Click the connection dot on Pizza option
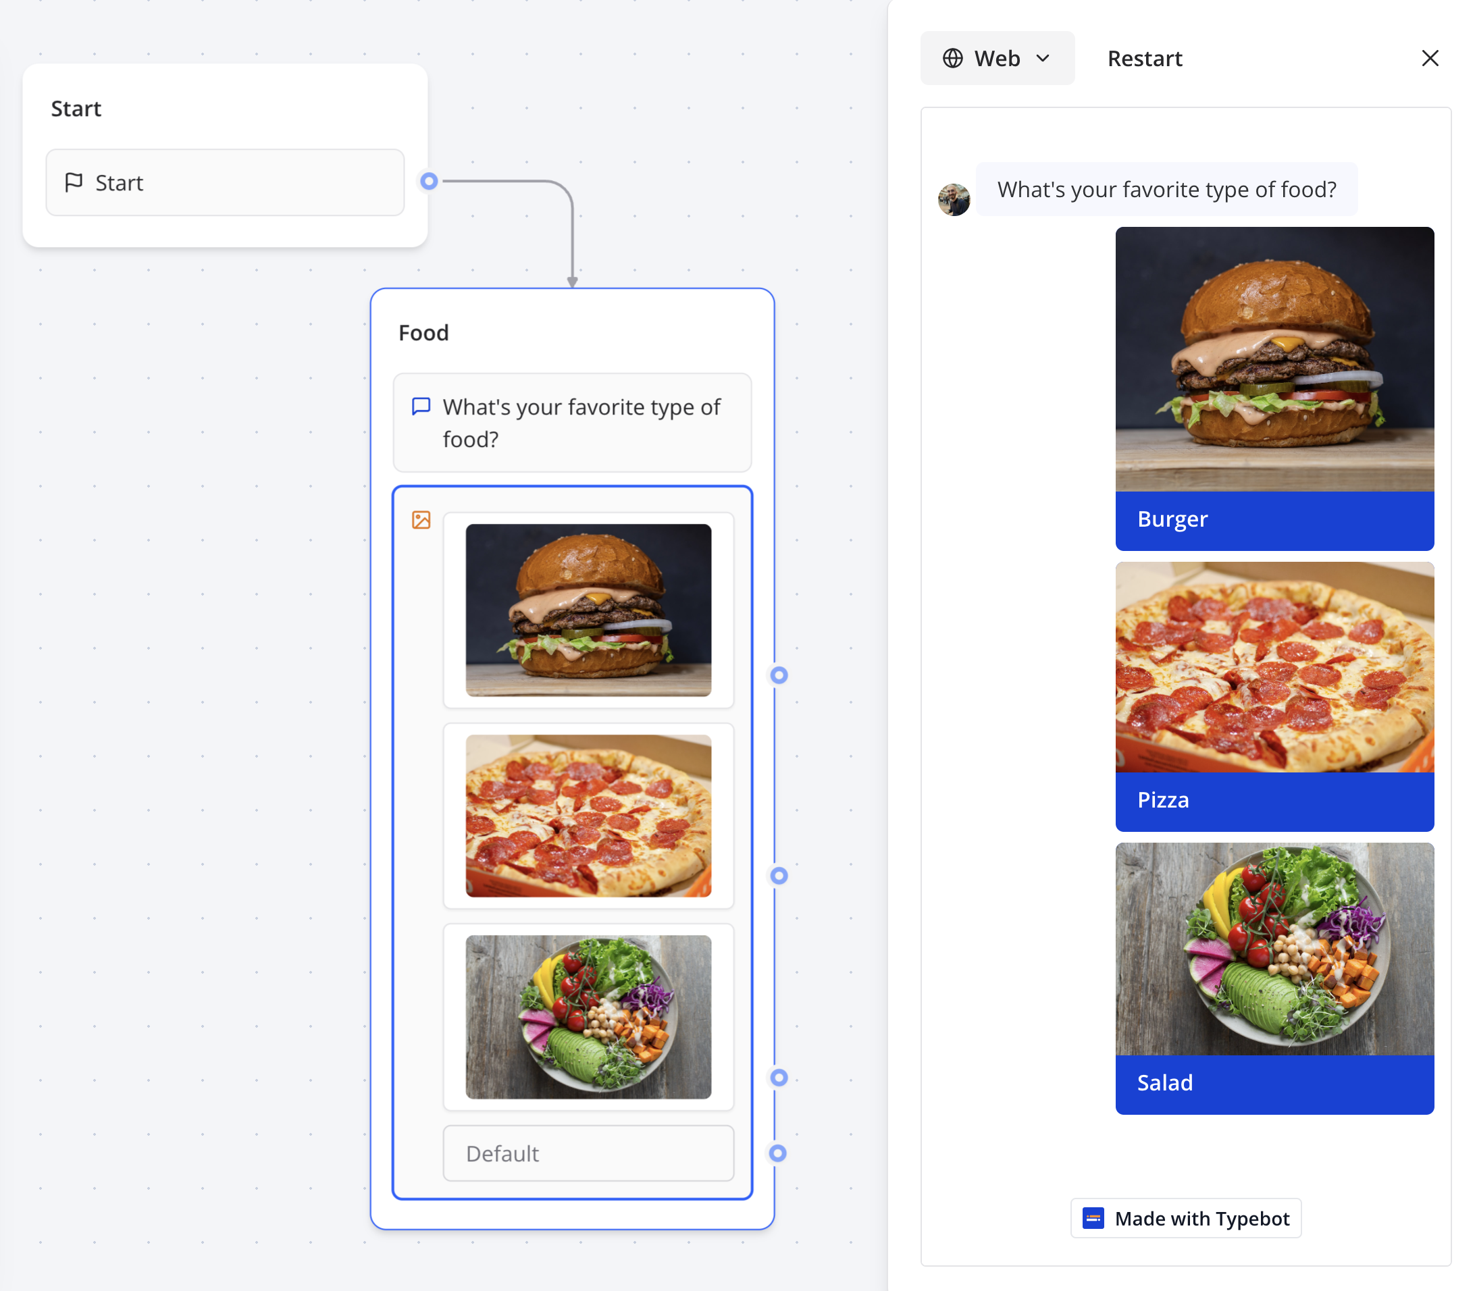 coord(777,874)
